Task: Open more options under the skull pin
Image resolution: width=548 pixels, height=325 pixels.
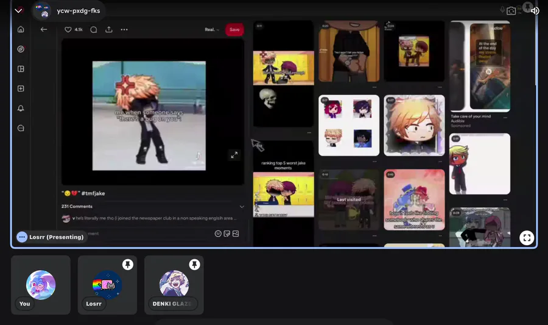Action: point(309,132)
